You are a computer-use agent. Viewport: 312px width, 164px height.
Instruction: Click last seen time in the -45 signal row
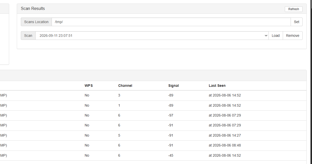coord(225,155)
